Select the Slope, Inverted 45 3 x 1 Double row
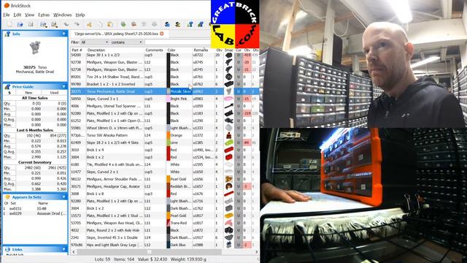 (x=165, y=237)
